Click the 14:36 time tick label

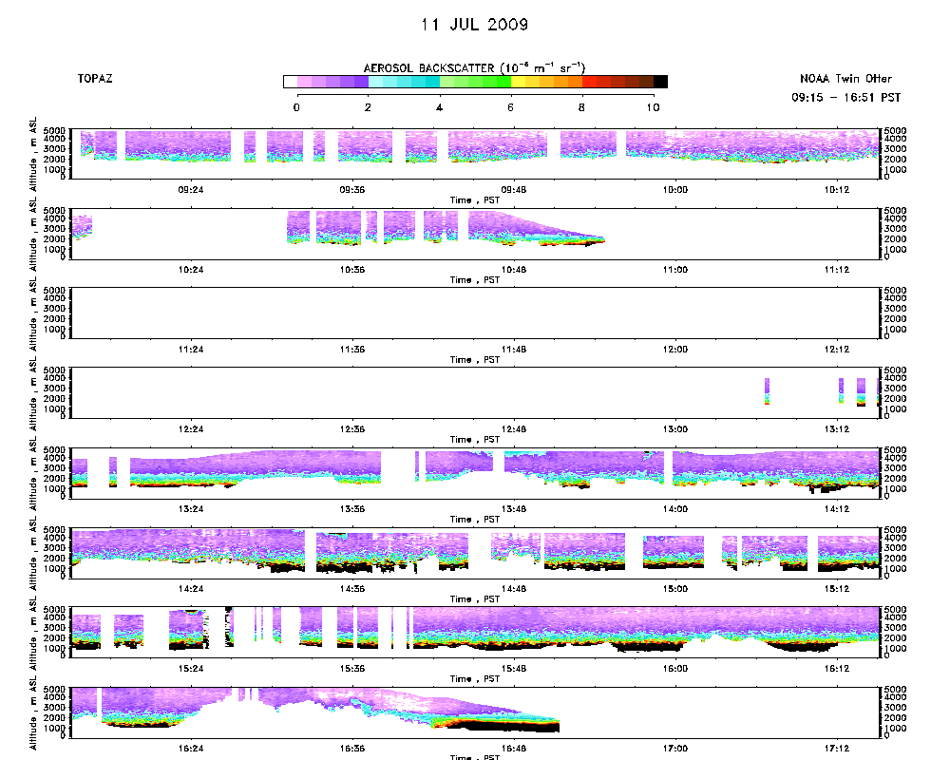352,589
